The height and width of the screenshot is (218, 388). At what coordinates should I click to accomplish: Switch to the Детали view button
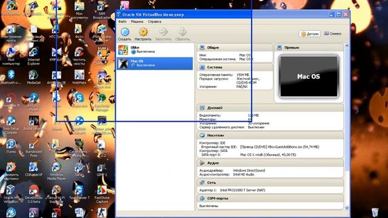pyautogui.click(x=310, y=34)
